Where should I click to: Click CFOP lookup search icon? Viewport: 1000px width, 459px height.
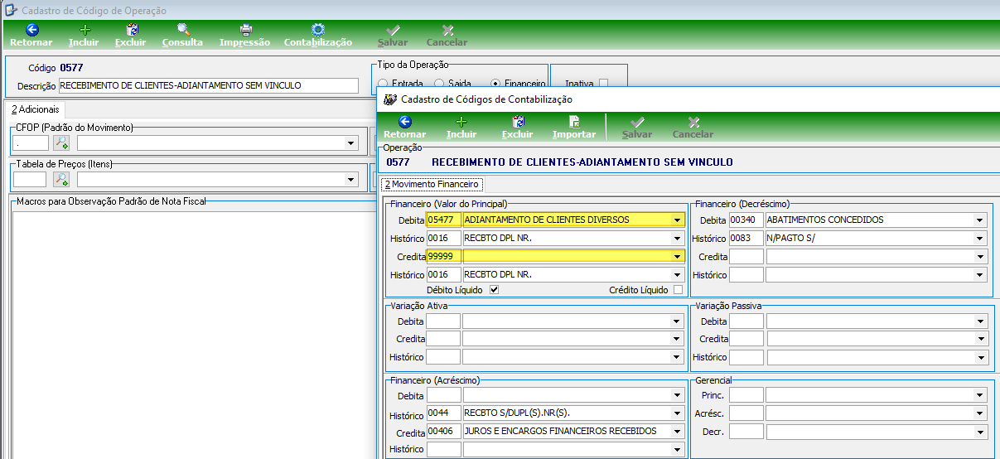[61, 143]
